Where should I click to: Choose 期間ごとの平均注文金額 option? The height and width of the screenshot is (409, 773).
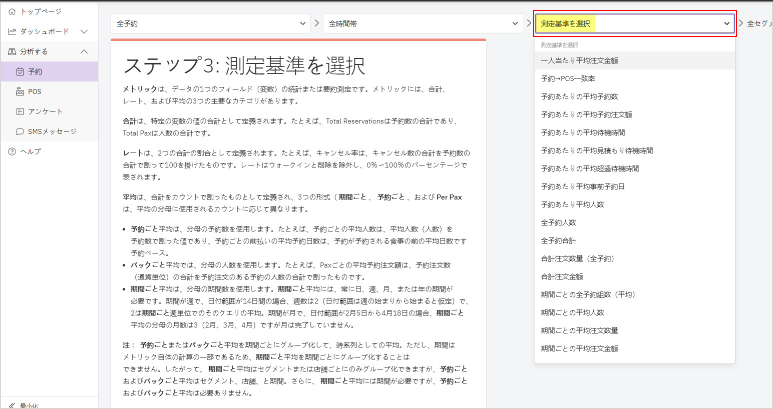click(x=635, y=348)
